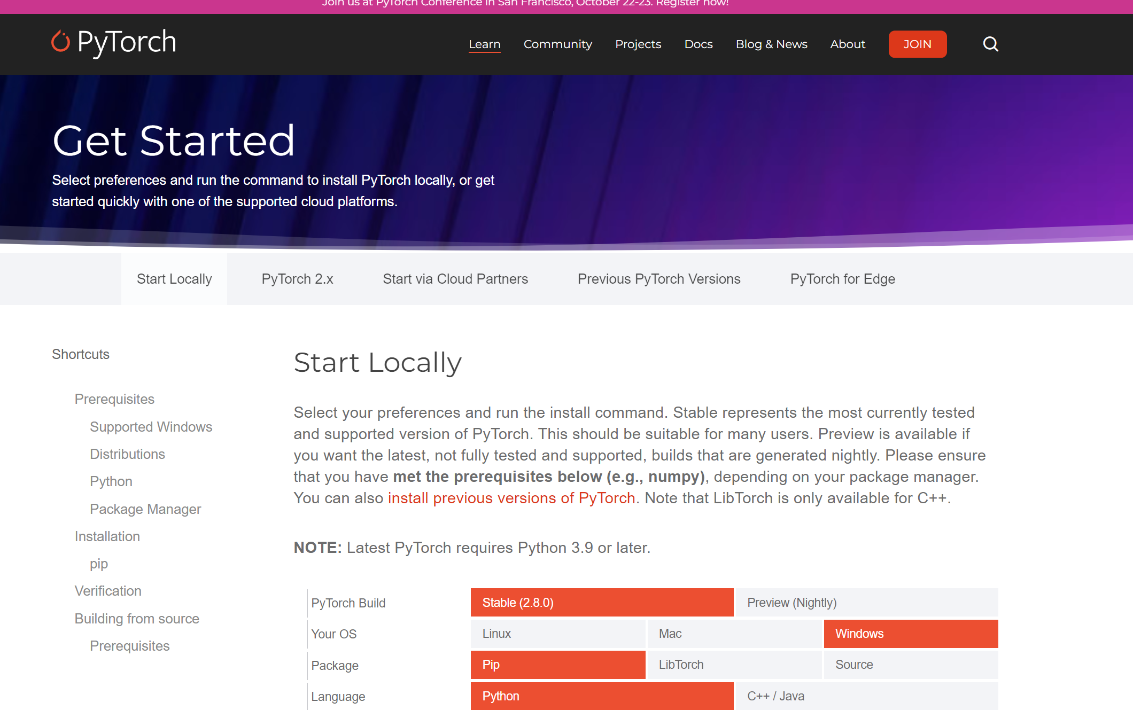
Task: Switch to the PyTorch 2.x tab
Action: (x=297, y=279)
